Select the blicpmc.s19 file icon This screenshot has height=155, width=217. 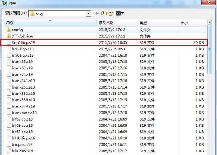pos(9,144)
